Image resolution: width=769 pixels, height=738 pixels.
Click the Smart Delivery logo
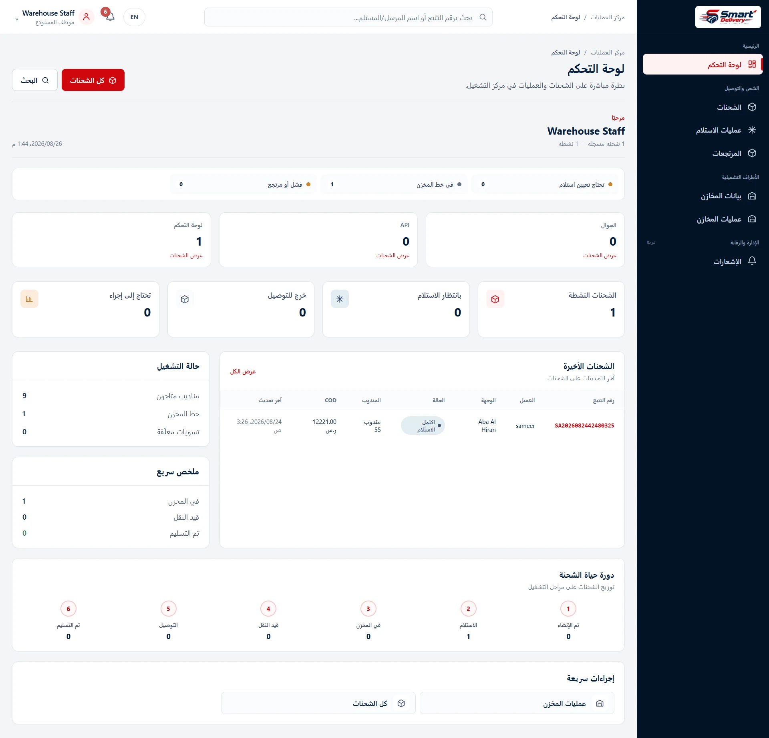pos(728,17)
